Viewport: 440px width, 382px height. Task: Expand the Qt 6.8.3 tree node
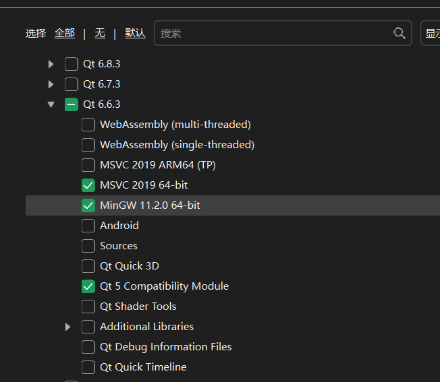pyautogui.click(x=51, y=64)
